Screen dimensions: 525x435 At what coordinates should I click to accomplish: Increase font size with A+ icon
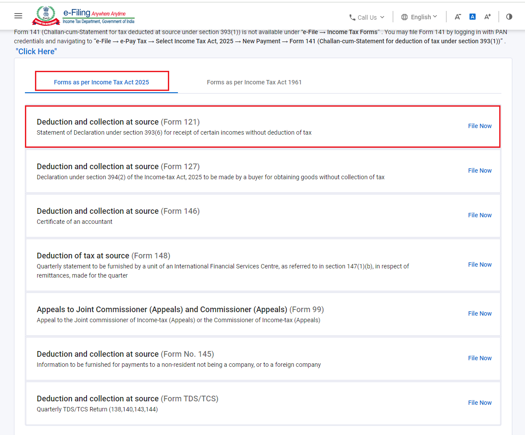pos(487,17)
